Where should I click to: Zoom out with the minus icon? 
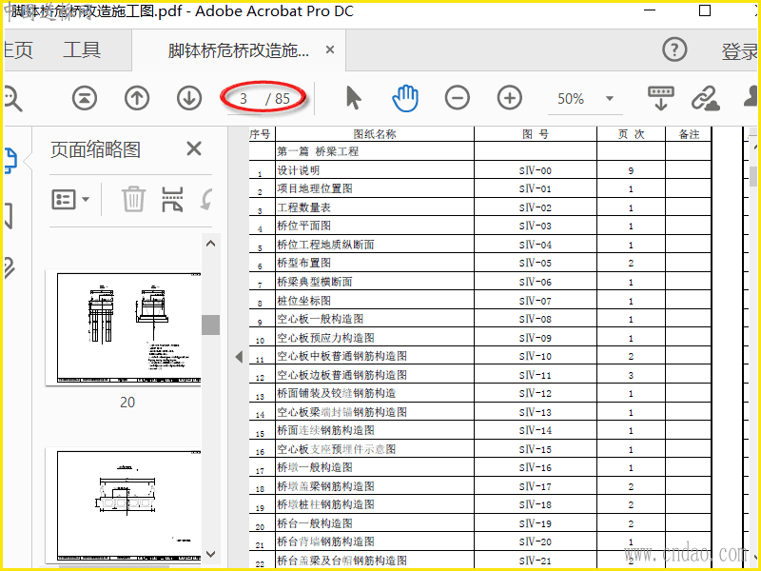(x=458, y=98)
